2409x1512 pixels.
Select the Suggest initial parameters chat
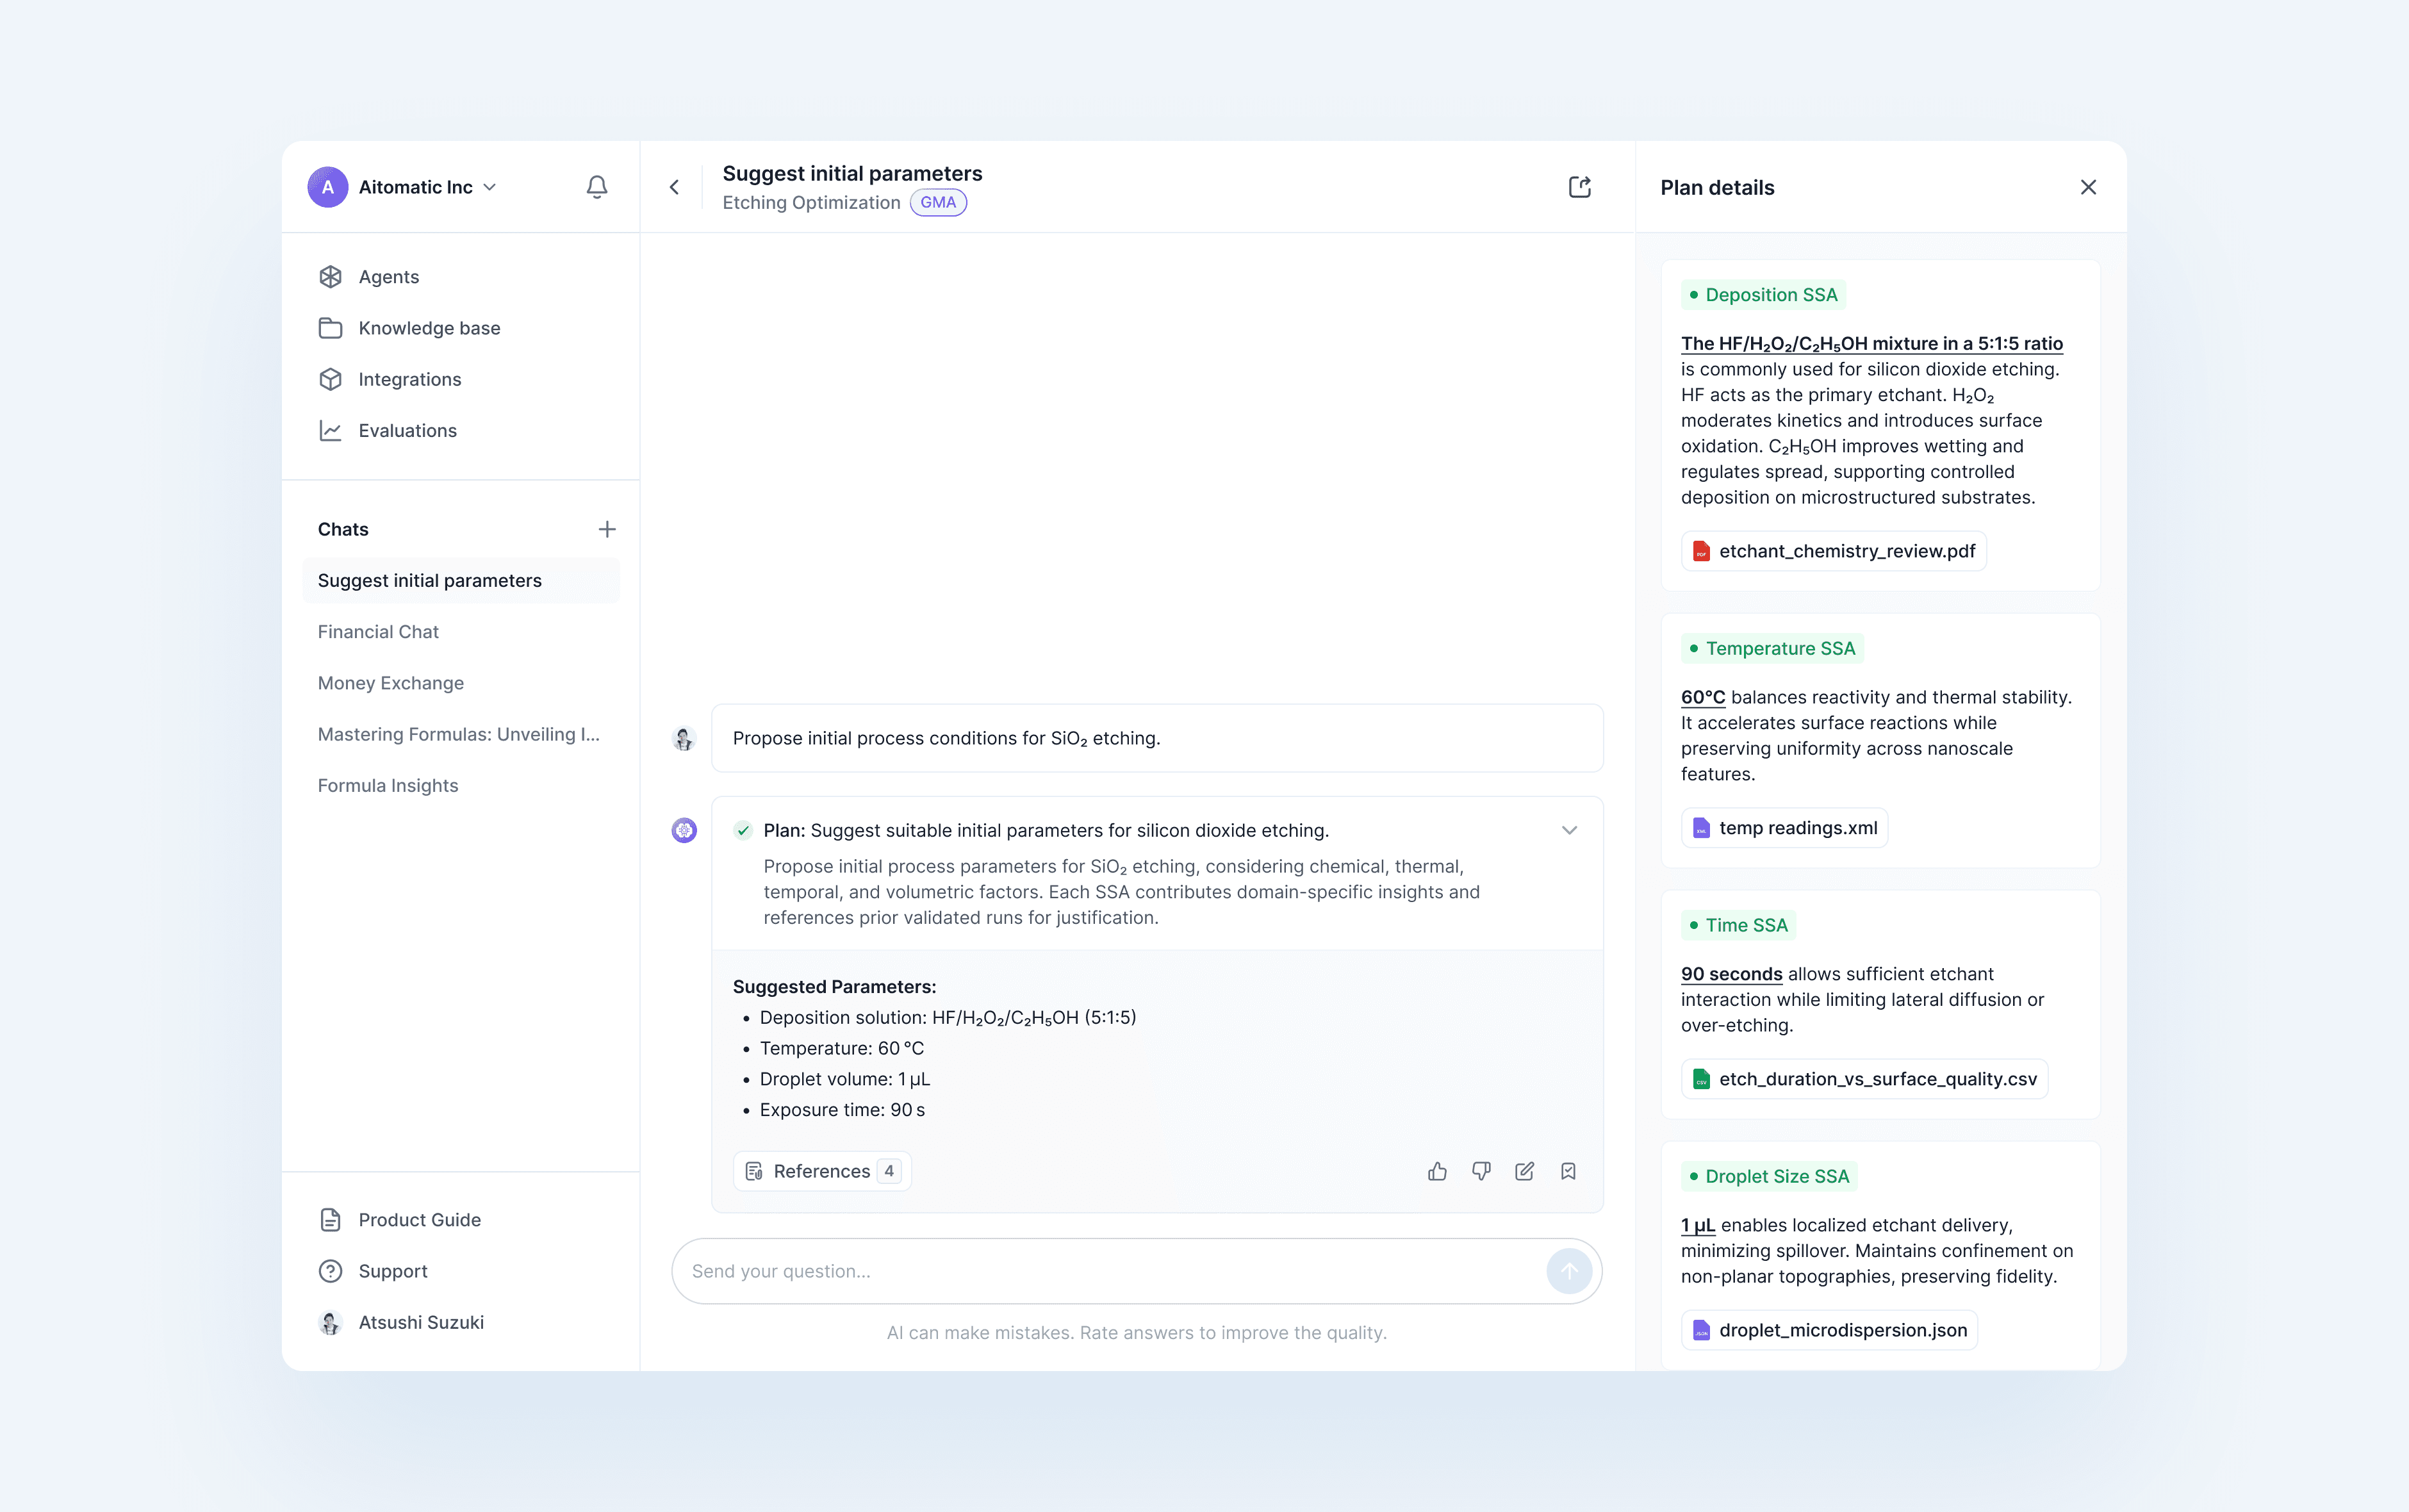point(461,581)
